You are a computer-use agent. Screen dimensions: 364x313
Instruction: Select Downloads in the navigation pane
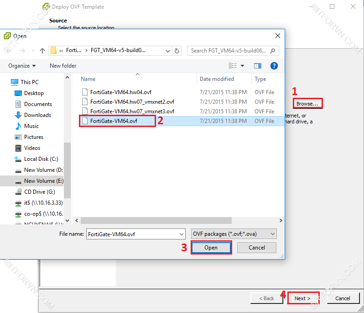pyautogui.click(x=37, y=115)
